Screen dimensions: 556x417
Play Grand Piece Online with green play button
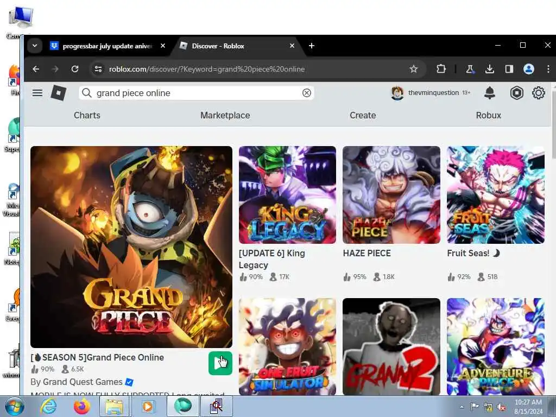[220, 363]
